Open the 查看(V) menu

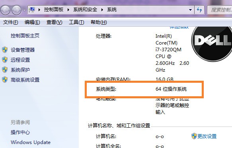[54, 22]
